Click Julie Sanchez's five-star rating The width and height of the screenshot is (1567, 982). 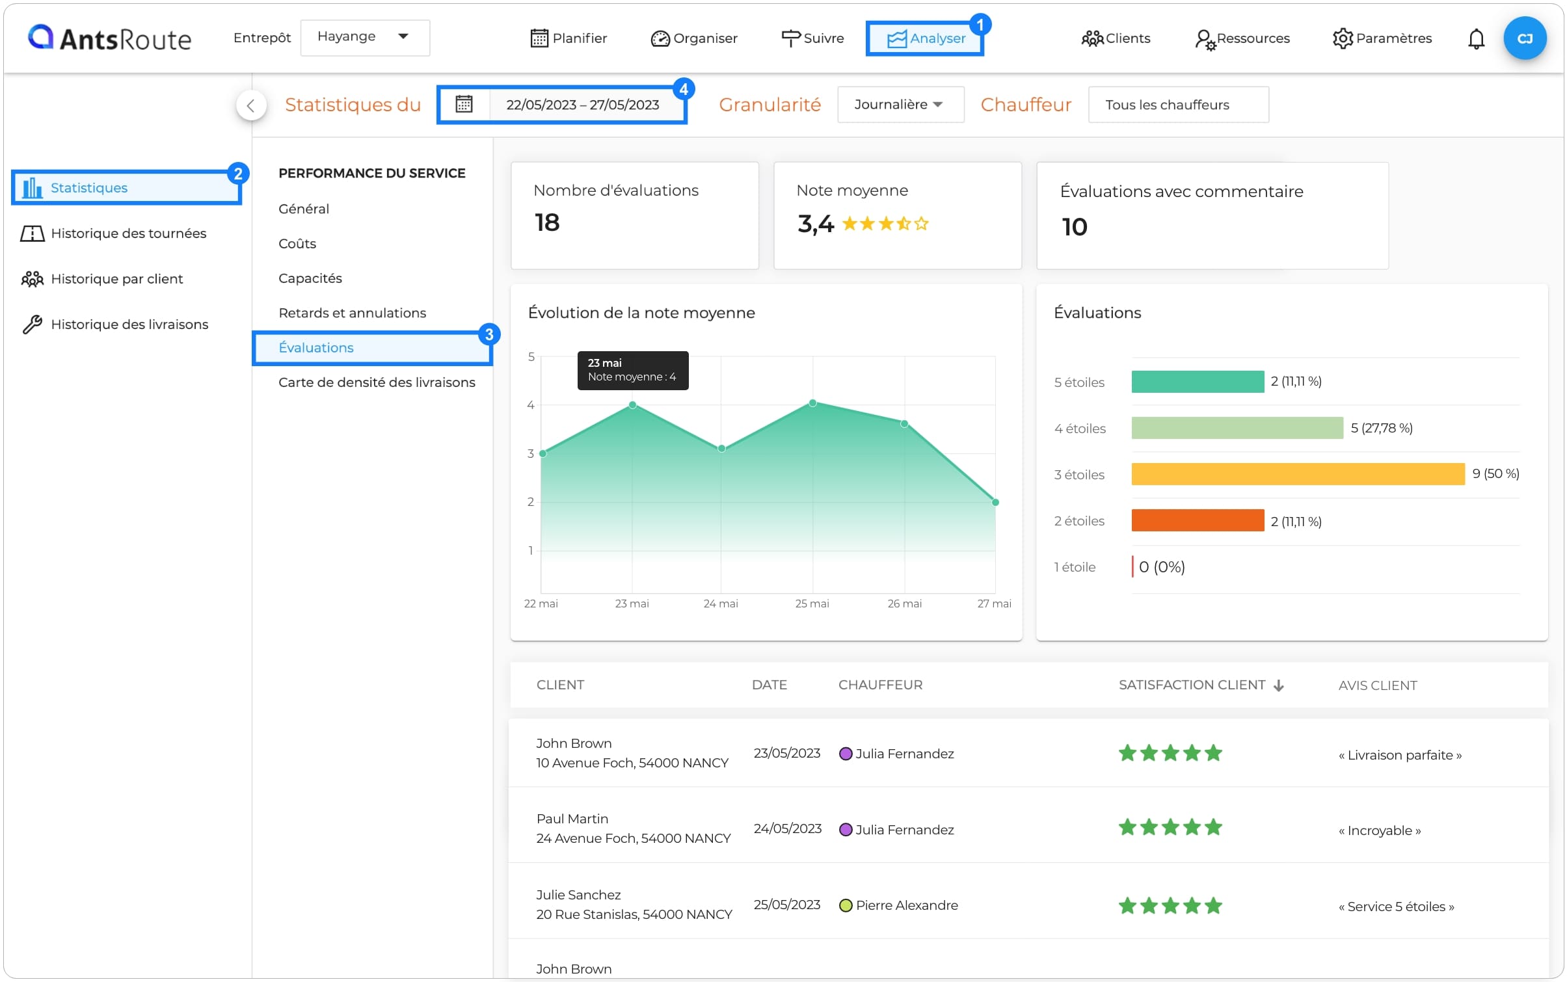click(x=1170, y=905)
